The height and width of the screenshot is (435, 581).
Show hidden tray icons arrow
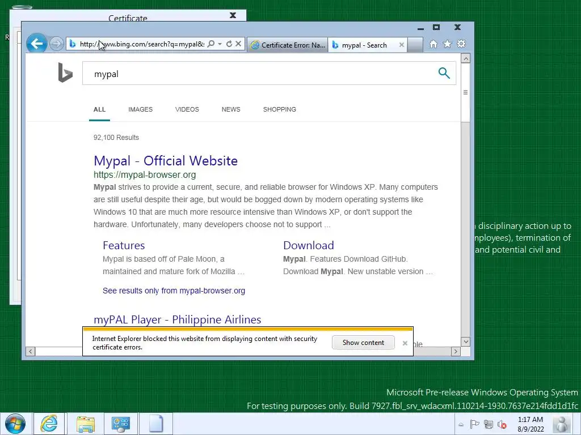(x=461, y=424)
